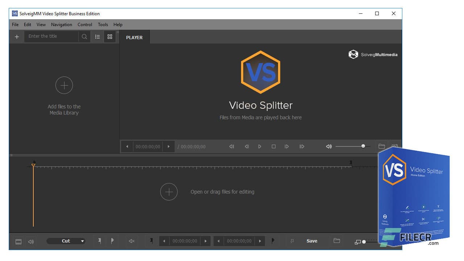This screenshot has height=261, width=464.
Task: Switch Media Library to grid view
Action: click(x=110, y=37)
